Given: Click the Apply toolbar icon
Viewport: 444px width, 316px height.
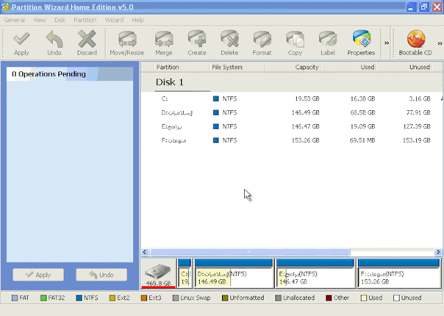Looking at the screenshot, I should (22, 43).
